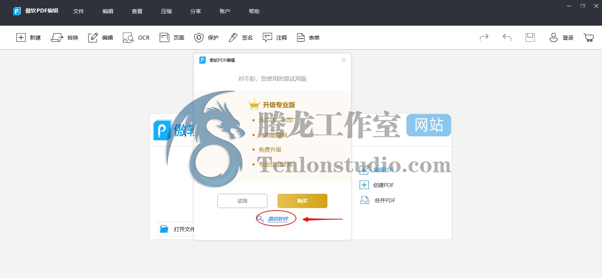Open the 帮助 (Help) menu
602x278 pixels.
(254, 11)
